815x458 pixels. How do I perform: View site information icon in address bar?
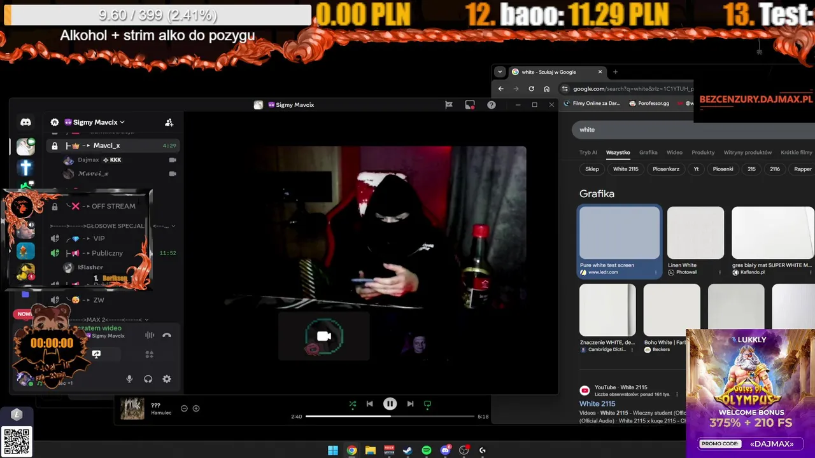click(564, 88)
